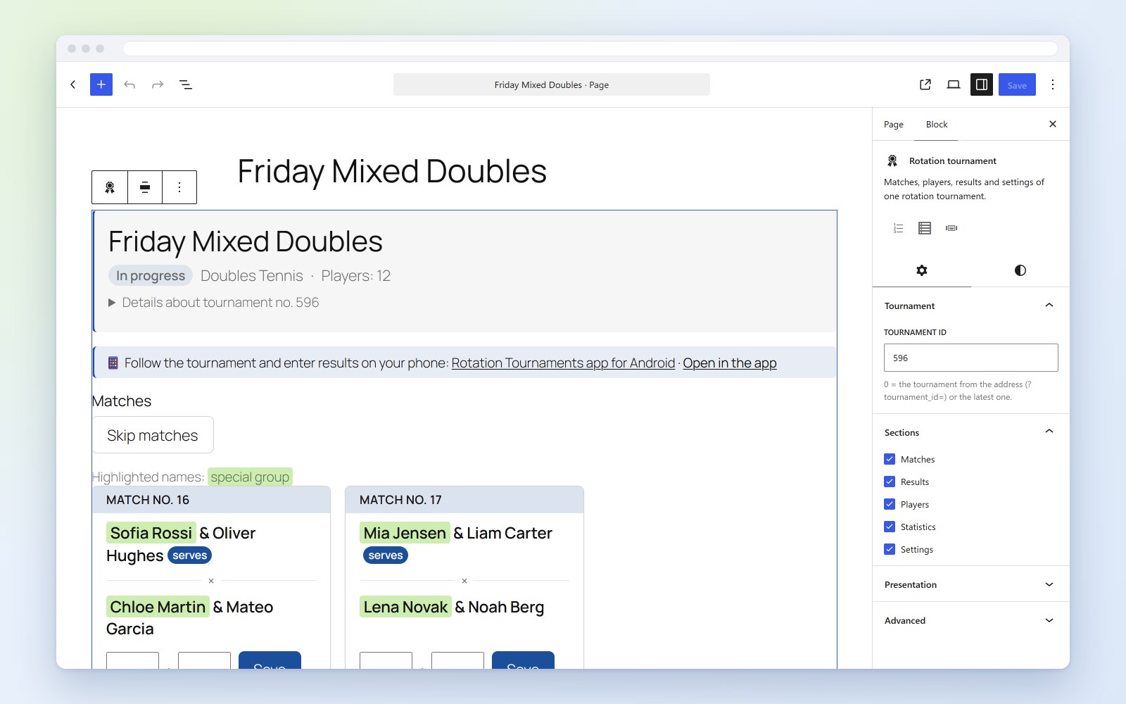Click the In progress status badge
Viewport: 1126px width, 704px height.
pyautogui.click(x=151, y=276)
